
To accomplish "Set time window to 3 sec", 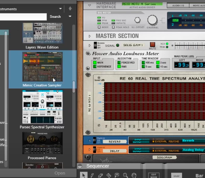I will 158,62.
